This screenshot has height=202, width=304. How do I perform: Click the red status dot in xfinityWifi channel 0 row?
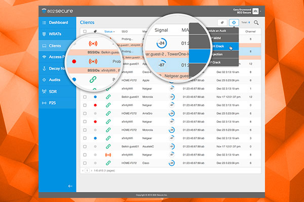click(x=95, y=105)
